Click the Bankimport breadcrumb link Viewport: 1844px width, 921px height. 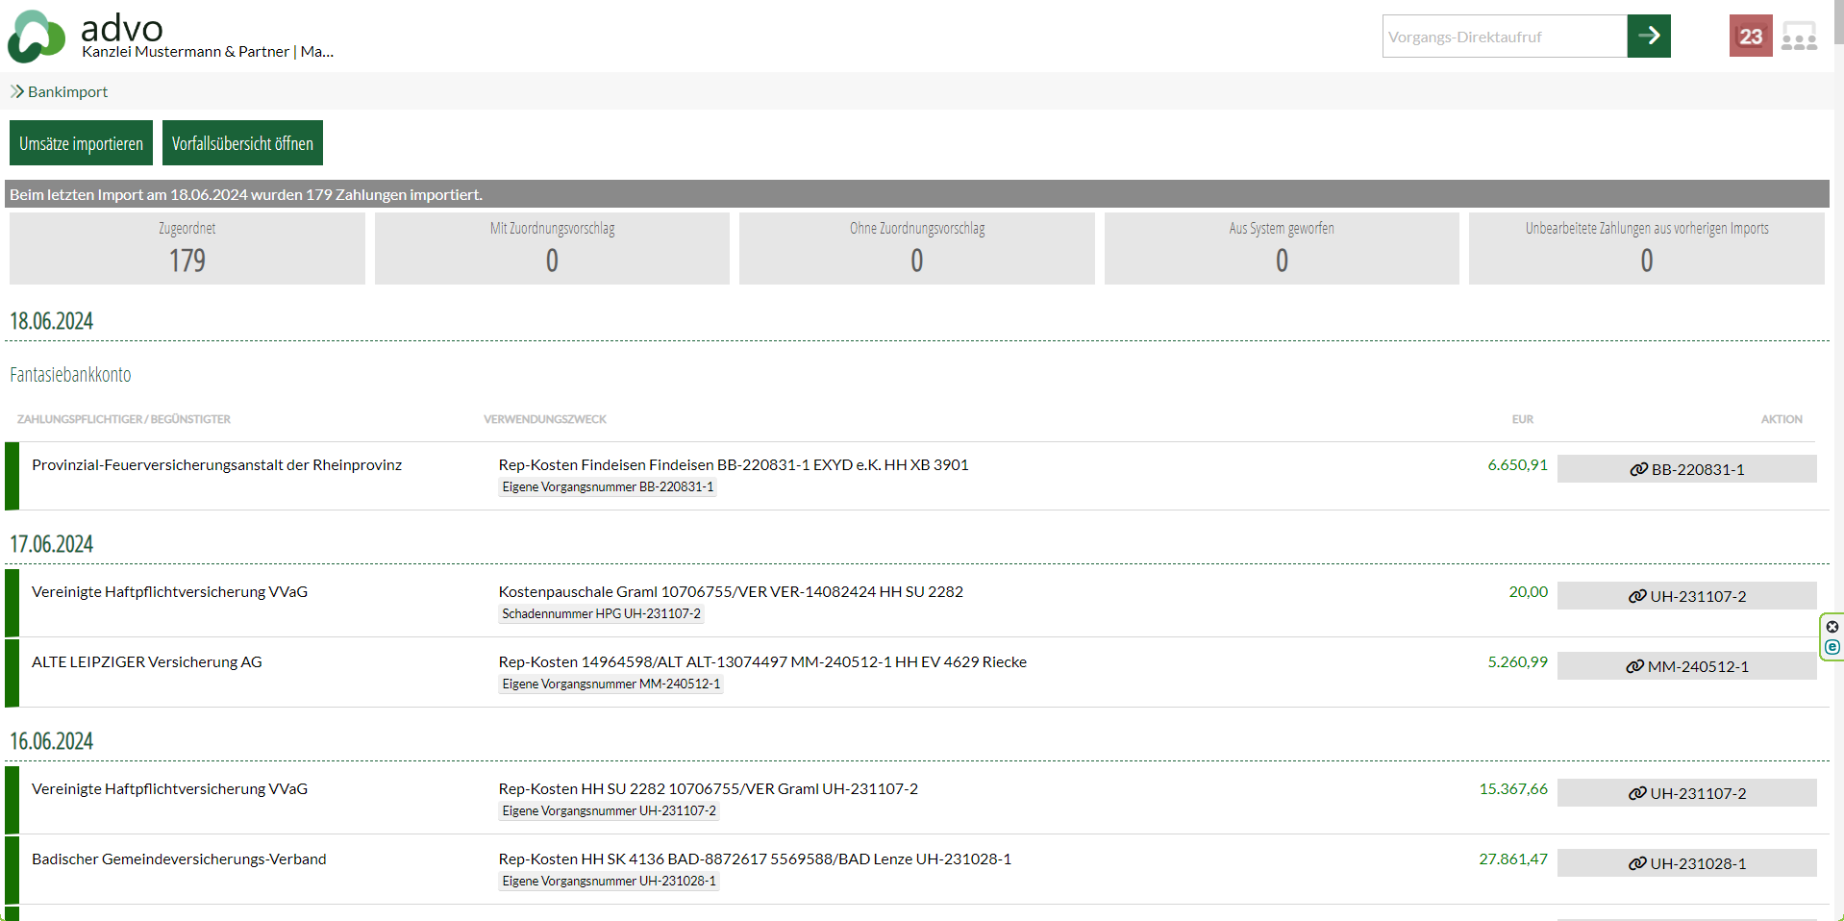(67, 91)
